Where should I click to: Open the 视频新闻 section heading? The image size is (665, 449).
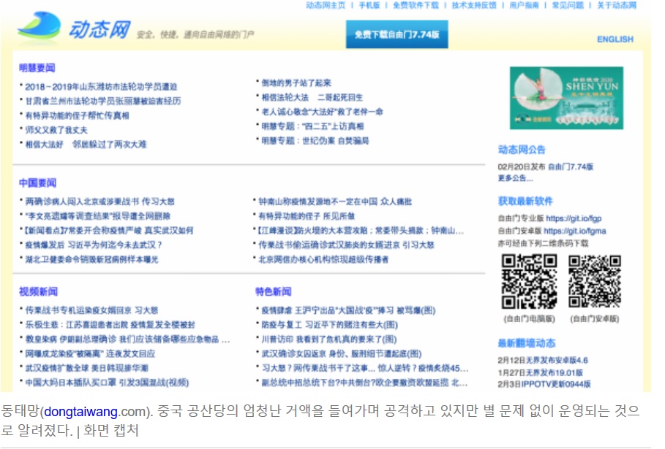click(38, 291)
